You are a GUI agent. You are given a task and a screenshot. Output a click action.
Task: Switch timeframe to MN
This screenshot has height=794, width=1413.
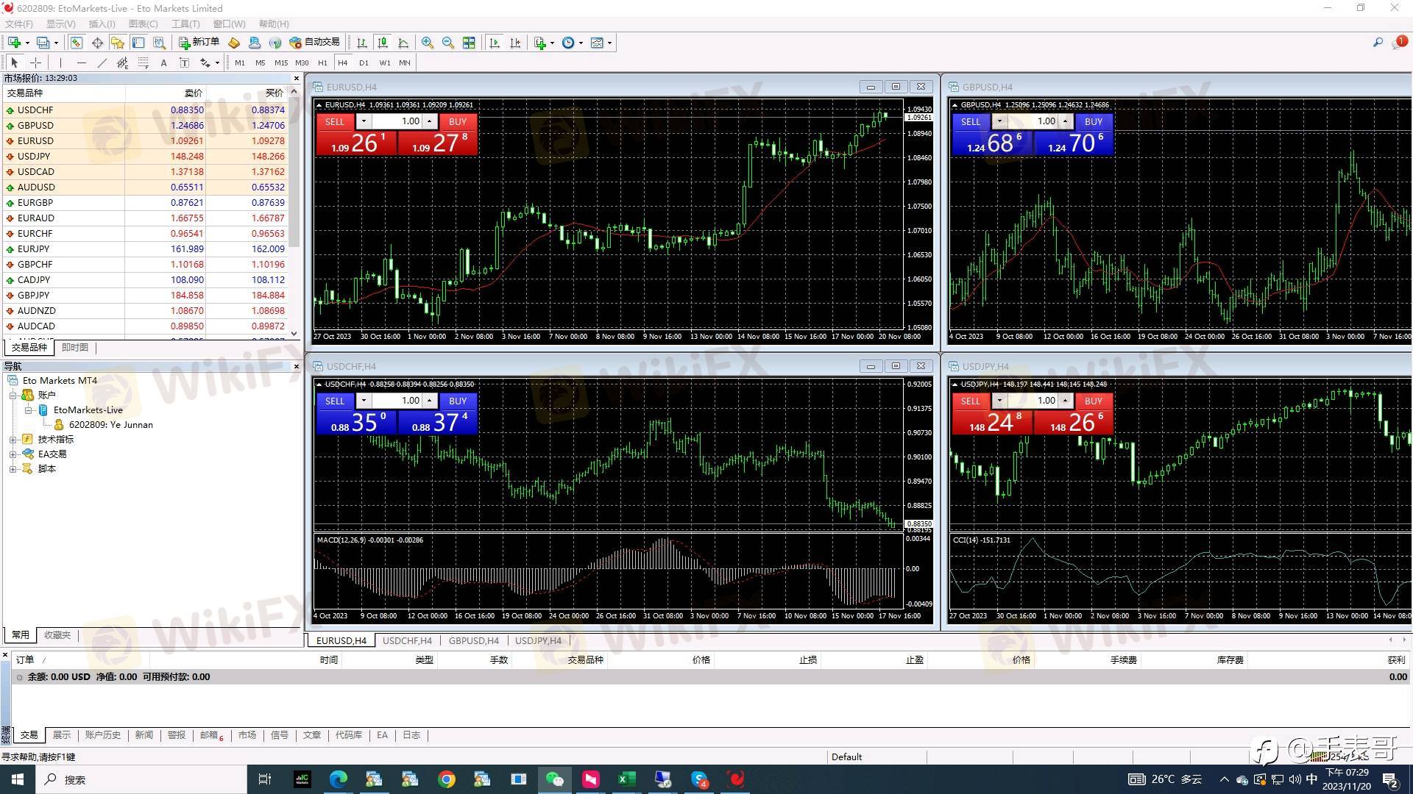point(405,62)
